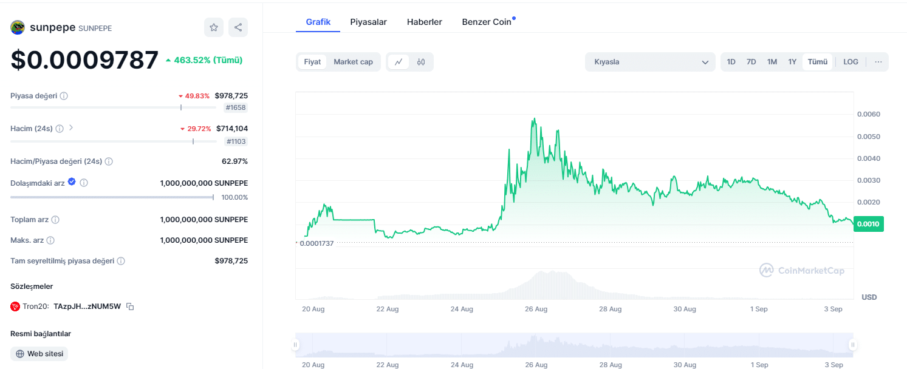Click info icon beside Dolaşımdaki arz
This screenshot has height=369, width=907.
[x=84, y=183]
